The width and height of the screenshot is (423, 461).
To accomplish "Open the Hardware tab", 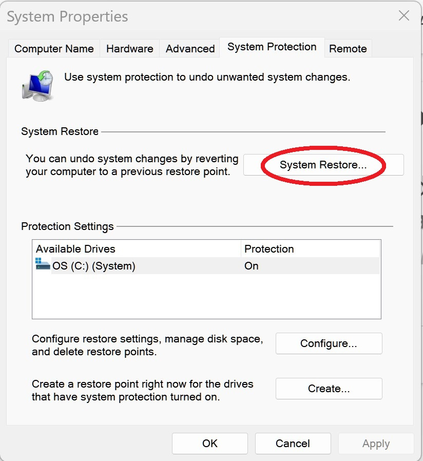I will 130,48.
